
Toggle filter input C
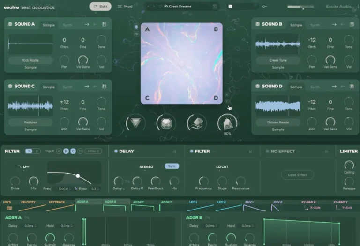click(x=73, y=151)
